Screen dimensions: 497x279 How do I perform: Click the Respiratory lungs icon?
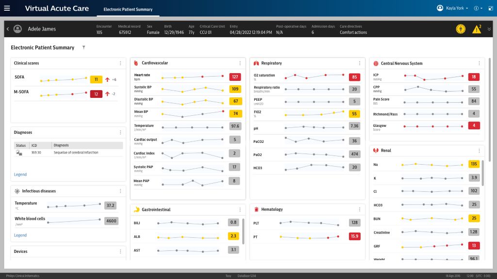pos(256,63)
